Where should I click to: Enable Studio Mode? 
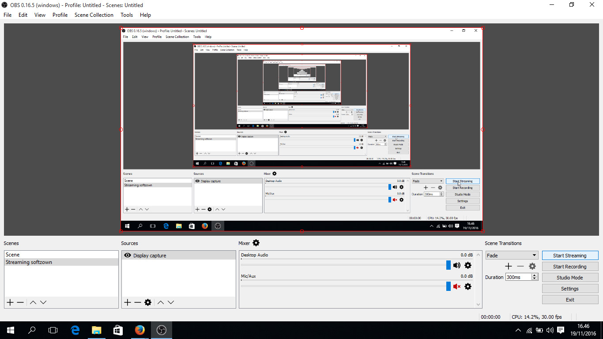(x=570, y=277)
